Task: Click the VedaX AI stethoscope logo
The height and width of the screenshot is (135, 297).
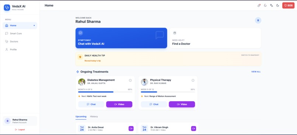Action: point(7,8)
